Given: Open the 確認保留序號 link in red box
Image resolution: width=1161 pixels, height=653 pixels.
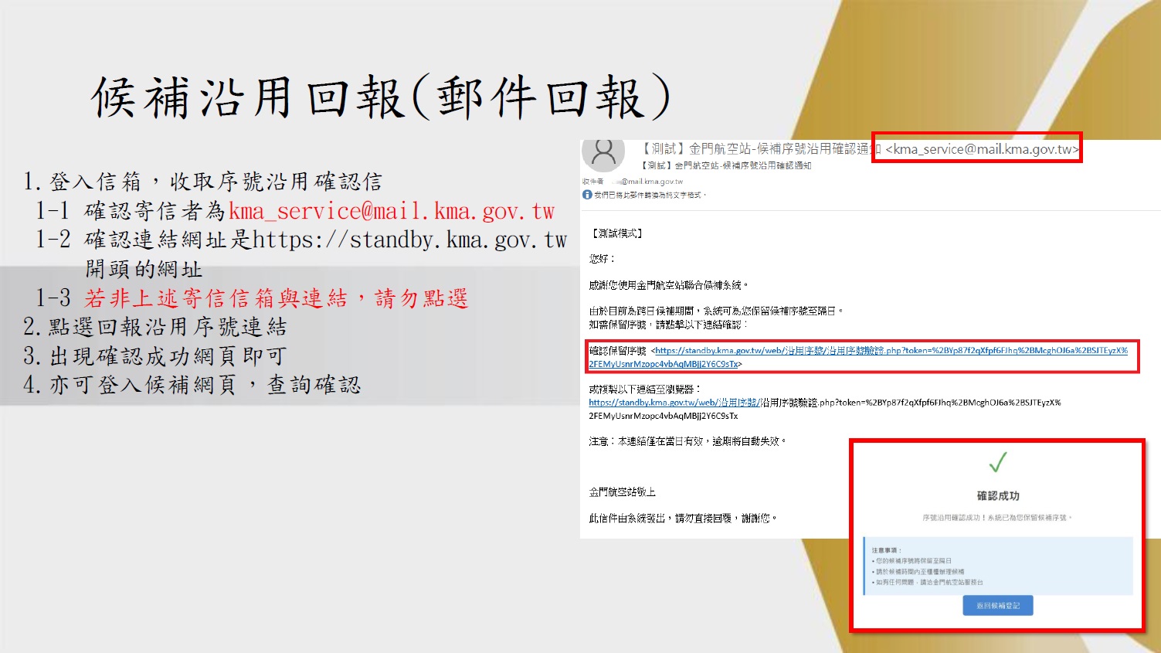Looking at the screenshot, I should pyautogui.click(x=857, y=356).
